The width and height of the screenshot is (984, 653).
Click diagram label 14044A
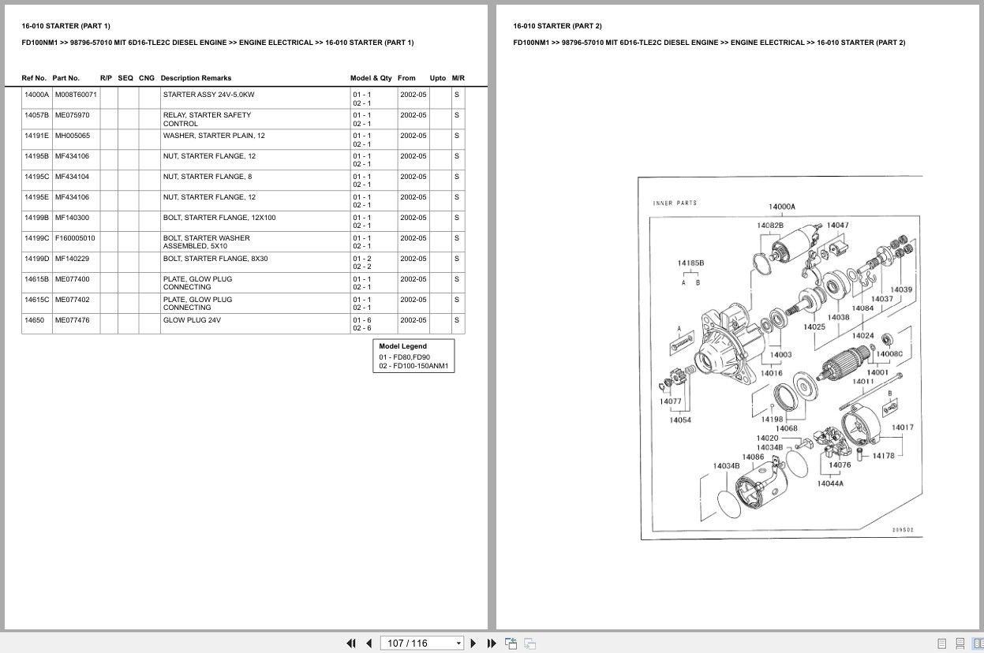(x=830, y=483)
